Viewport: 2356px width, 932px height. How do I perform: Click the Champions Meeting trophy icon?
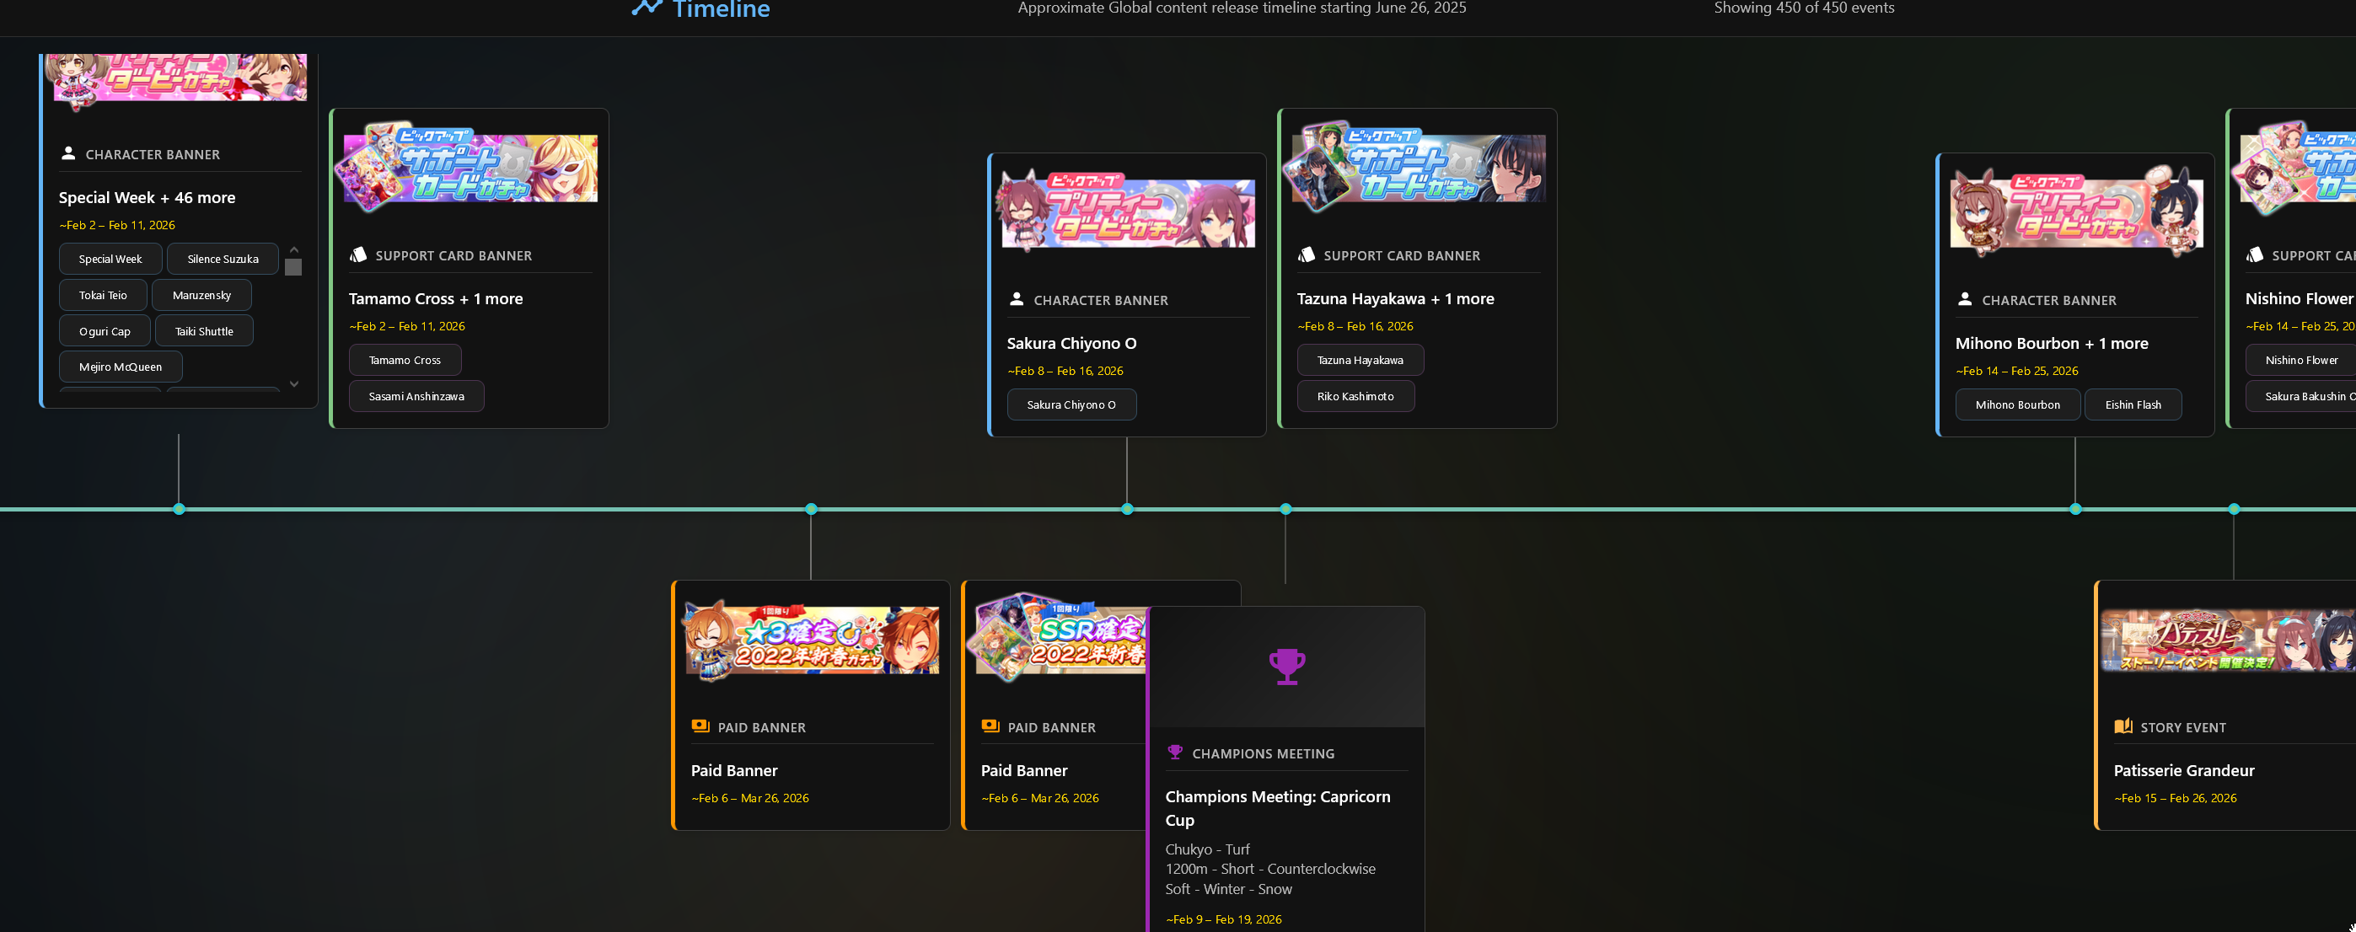[1174, 752]
